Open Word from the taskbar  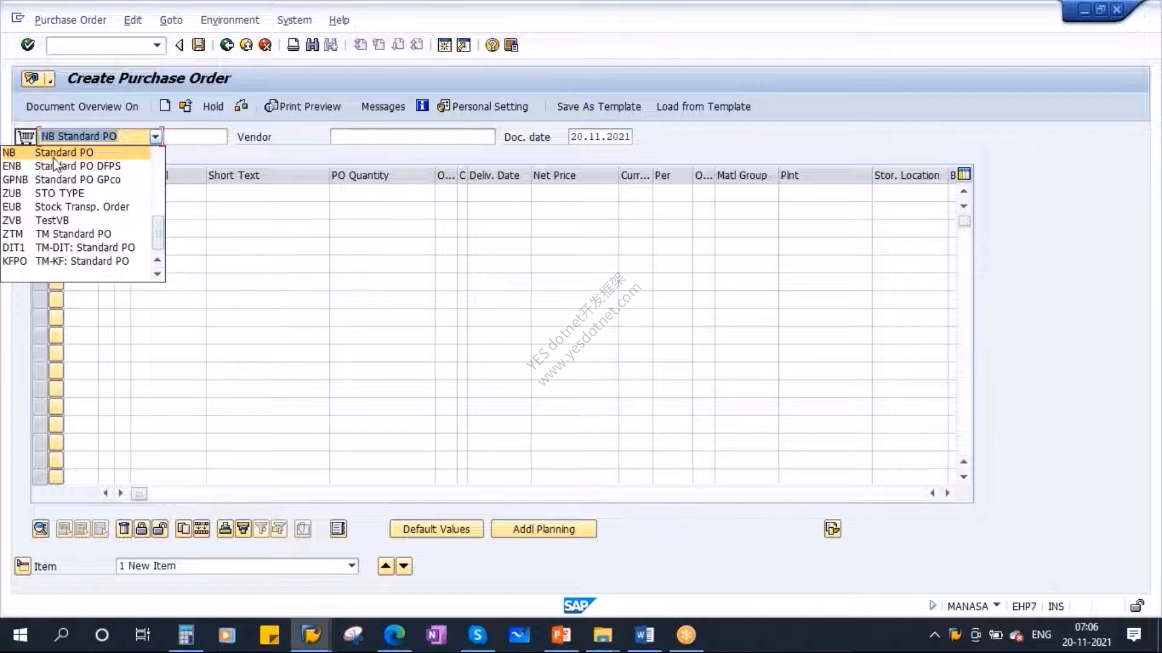click(644, 635)
